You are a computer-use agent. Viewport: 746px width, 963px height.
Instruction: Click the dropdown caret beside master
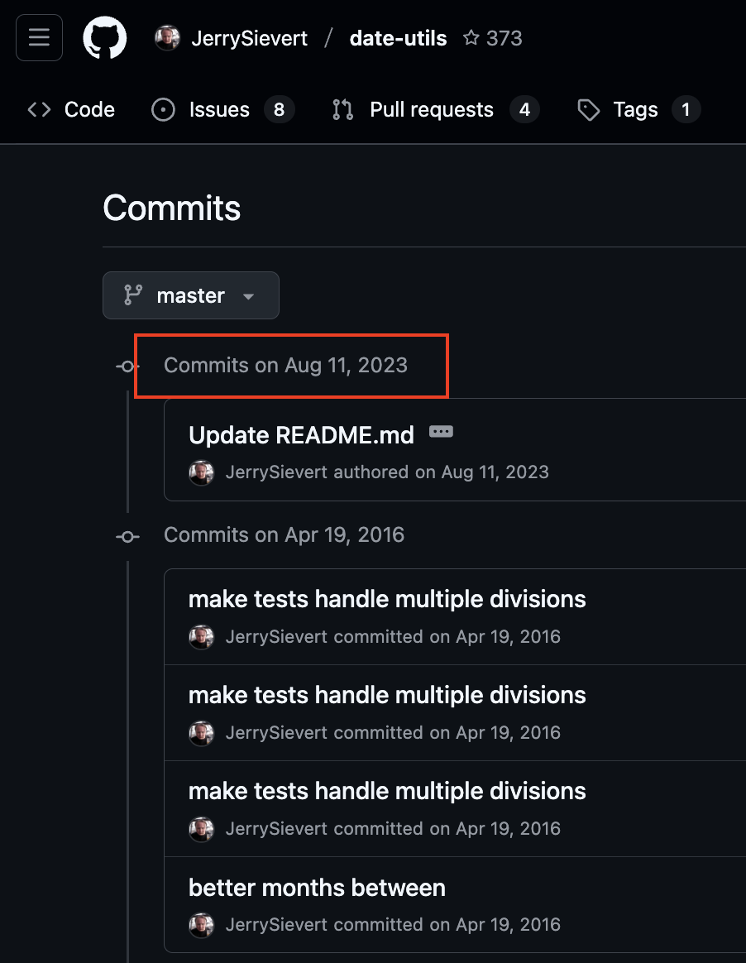coord(248,296)
